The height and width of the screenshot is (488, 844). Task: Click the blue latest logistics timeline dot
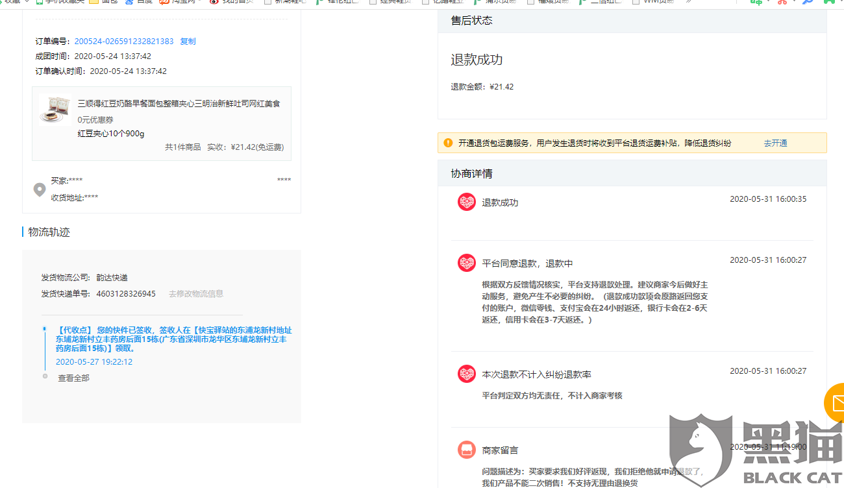(45, 330)
